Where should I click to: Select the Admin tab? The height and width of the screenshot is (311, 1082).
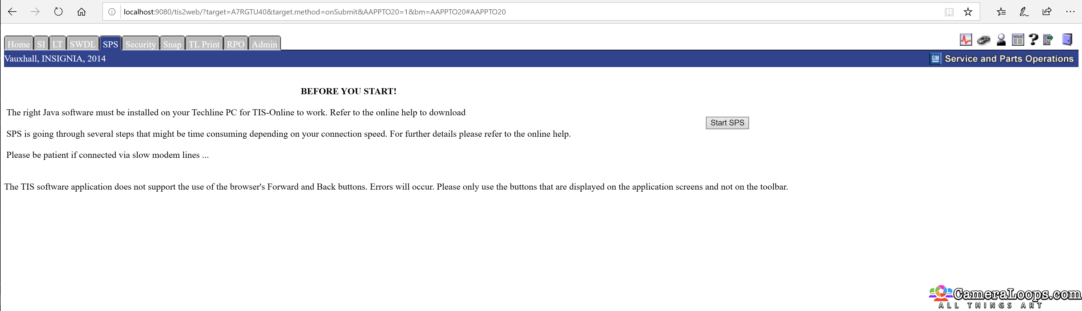click(264, 44)
